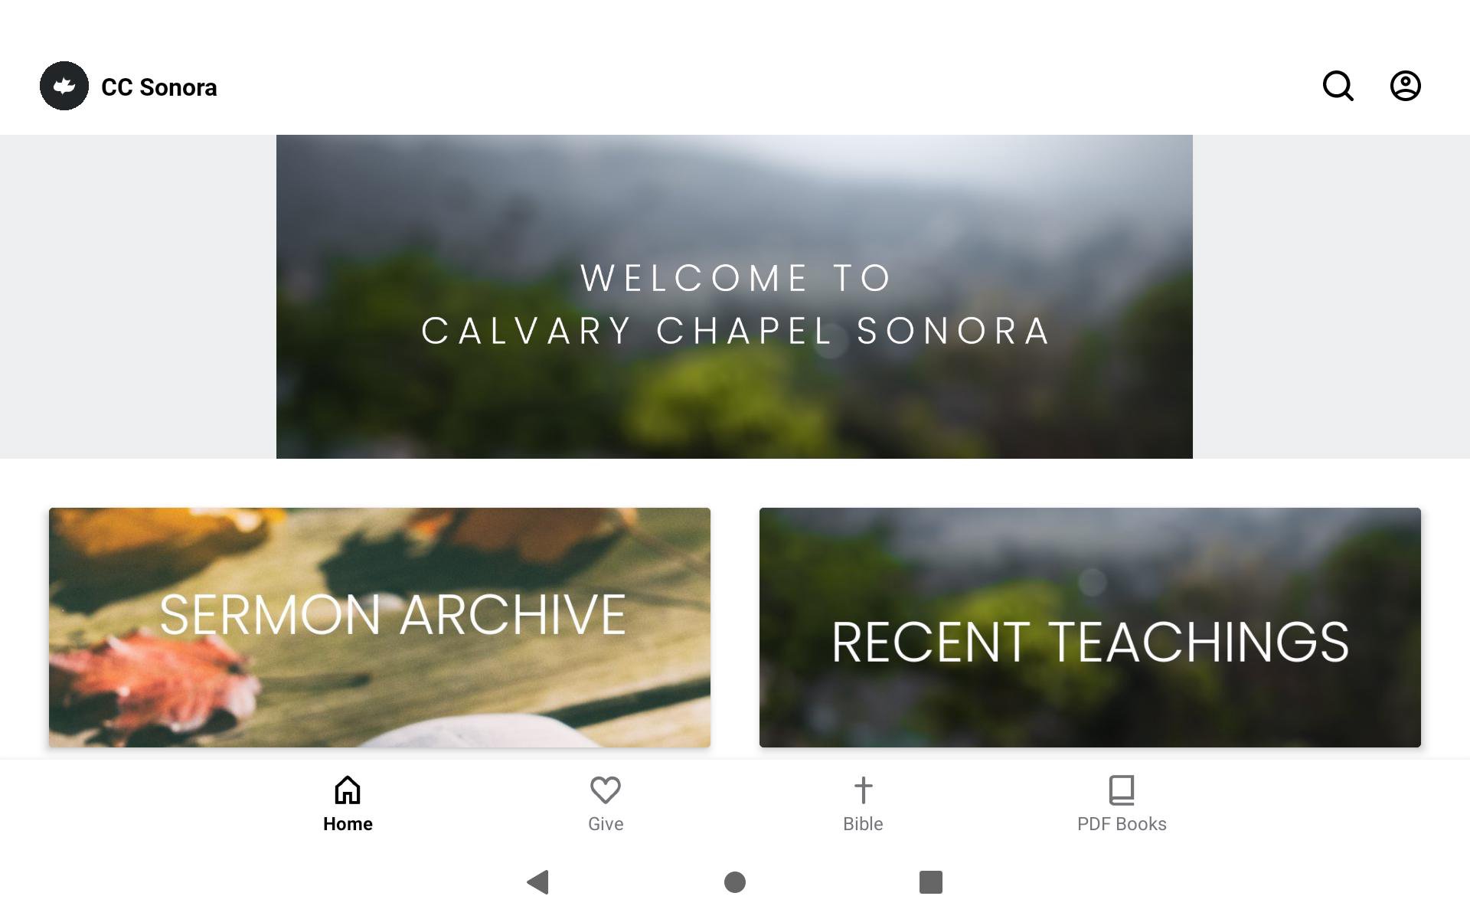The width and height of the screenshot is (1470, 919).
Task: Open the Recent Teachings card
Action: 1090,627
